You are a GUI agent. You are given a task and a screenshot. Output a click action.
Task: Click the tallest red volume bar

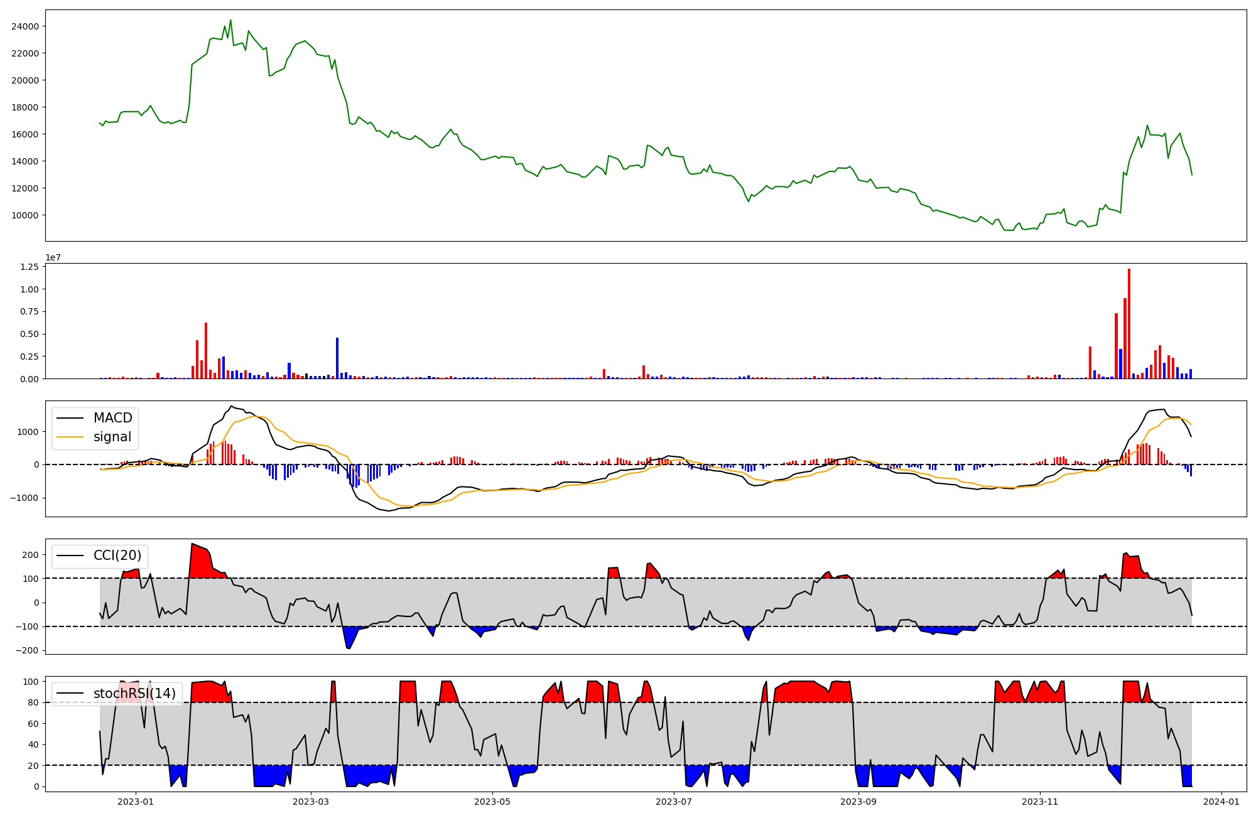(x=1129, y=323)
